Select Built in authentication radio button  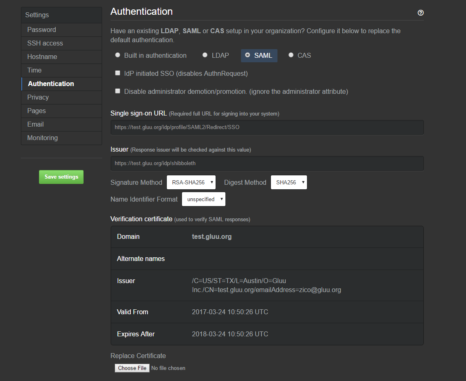[118, 55]
